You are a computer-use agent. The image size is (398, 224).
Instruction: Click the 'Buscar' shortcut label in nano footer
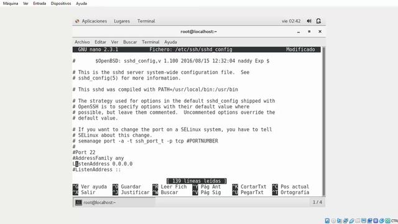169,192
